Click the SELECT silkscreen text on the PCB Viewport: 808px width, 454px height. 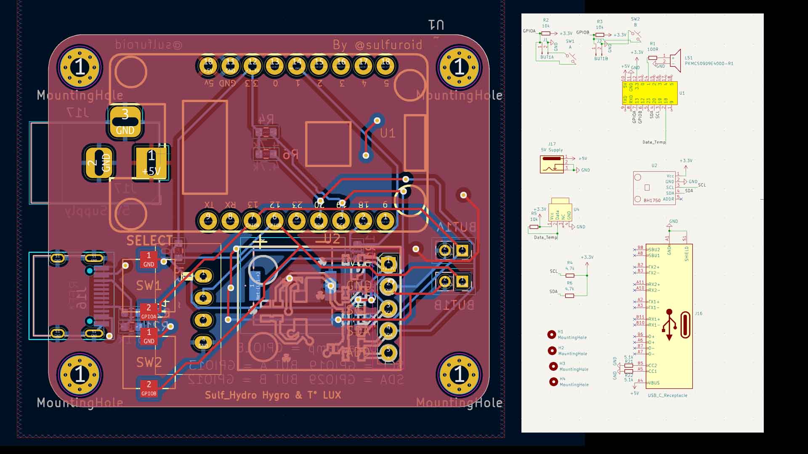149,240
